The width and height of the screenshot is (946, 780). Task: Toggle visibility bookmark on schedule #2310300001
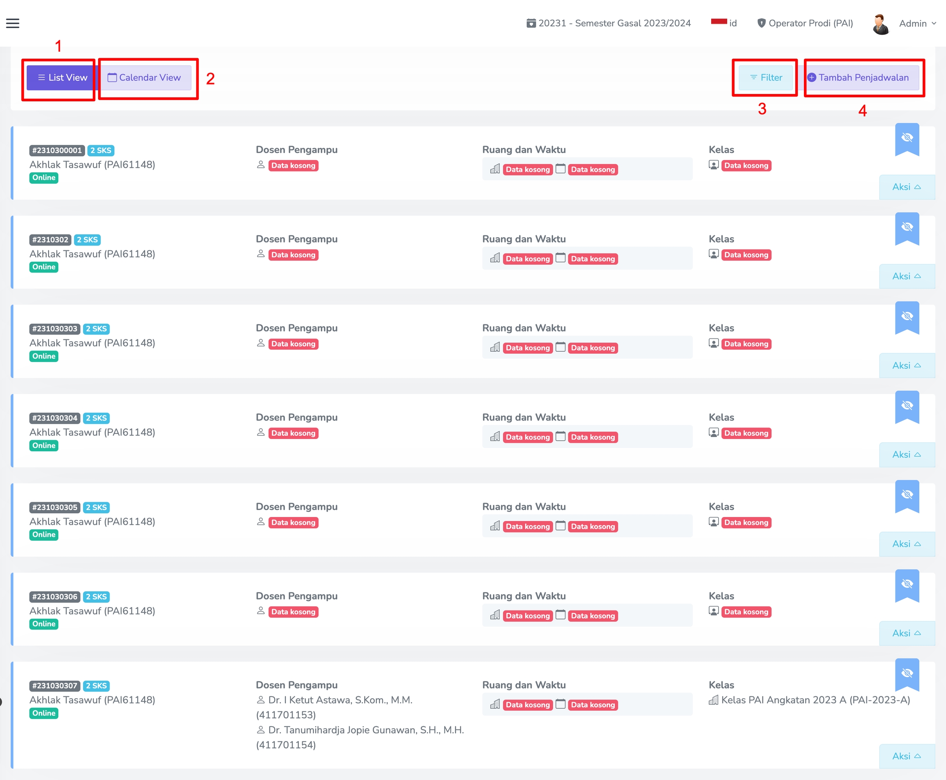pyautogui.click(x=907, y=138)
